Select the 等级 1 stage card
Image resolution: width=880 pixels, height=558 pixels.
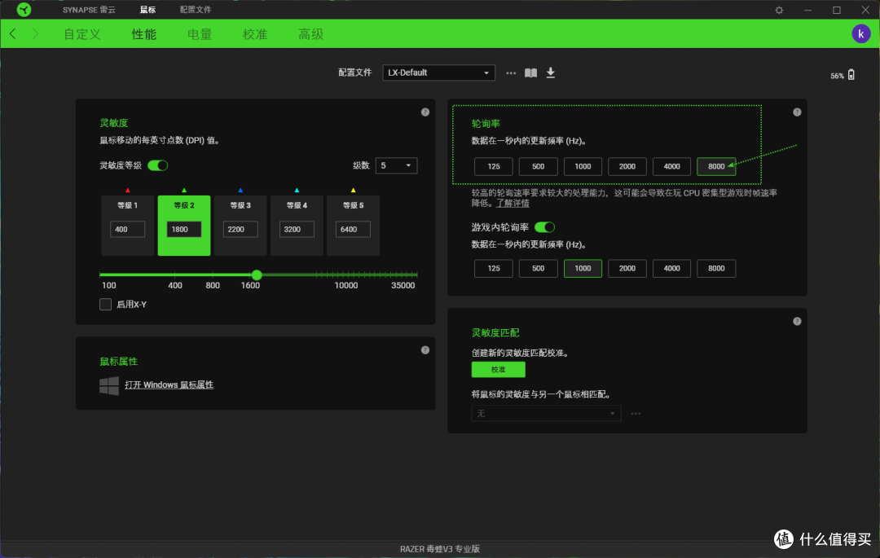point(127,226)
